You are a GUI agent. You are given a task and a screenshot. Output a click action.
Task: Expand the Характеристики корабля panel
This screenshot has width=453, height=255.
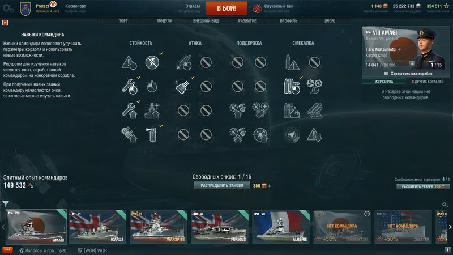(407, 74)
